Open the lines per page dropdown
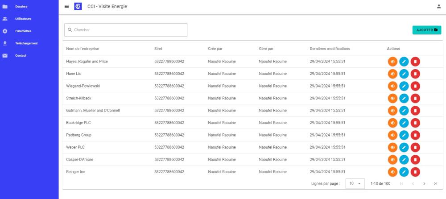This screenshot has width=446, height=199. click(x=355, y=184)
